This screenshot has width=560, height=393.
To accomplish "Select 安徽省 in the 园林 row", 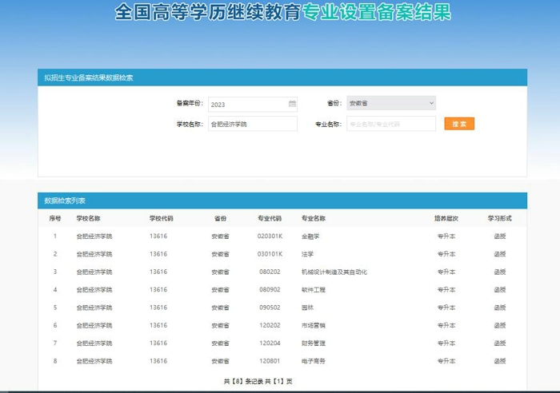I will tap(220, 308).
